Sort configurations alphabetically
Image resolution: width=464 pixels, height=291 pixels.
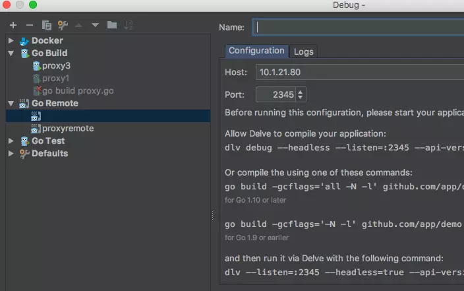[x=129, y=25]
